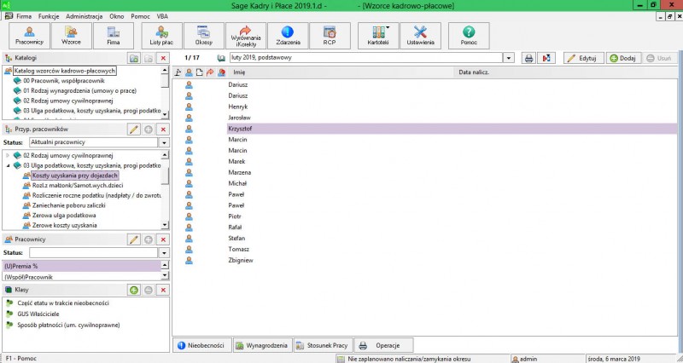
Task: Expand '02 Rodzaj umowy cywilnoprawnej' in Przyp. pracowników tree
Action: (x=8, y=155)
